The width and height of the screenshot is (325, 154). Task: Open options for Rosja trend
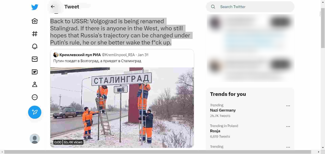pyautogui.click(x=288, y=127)
